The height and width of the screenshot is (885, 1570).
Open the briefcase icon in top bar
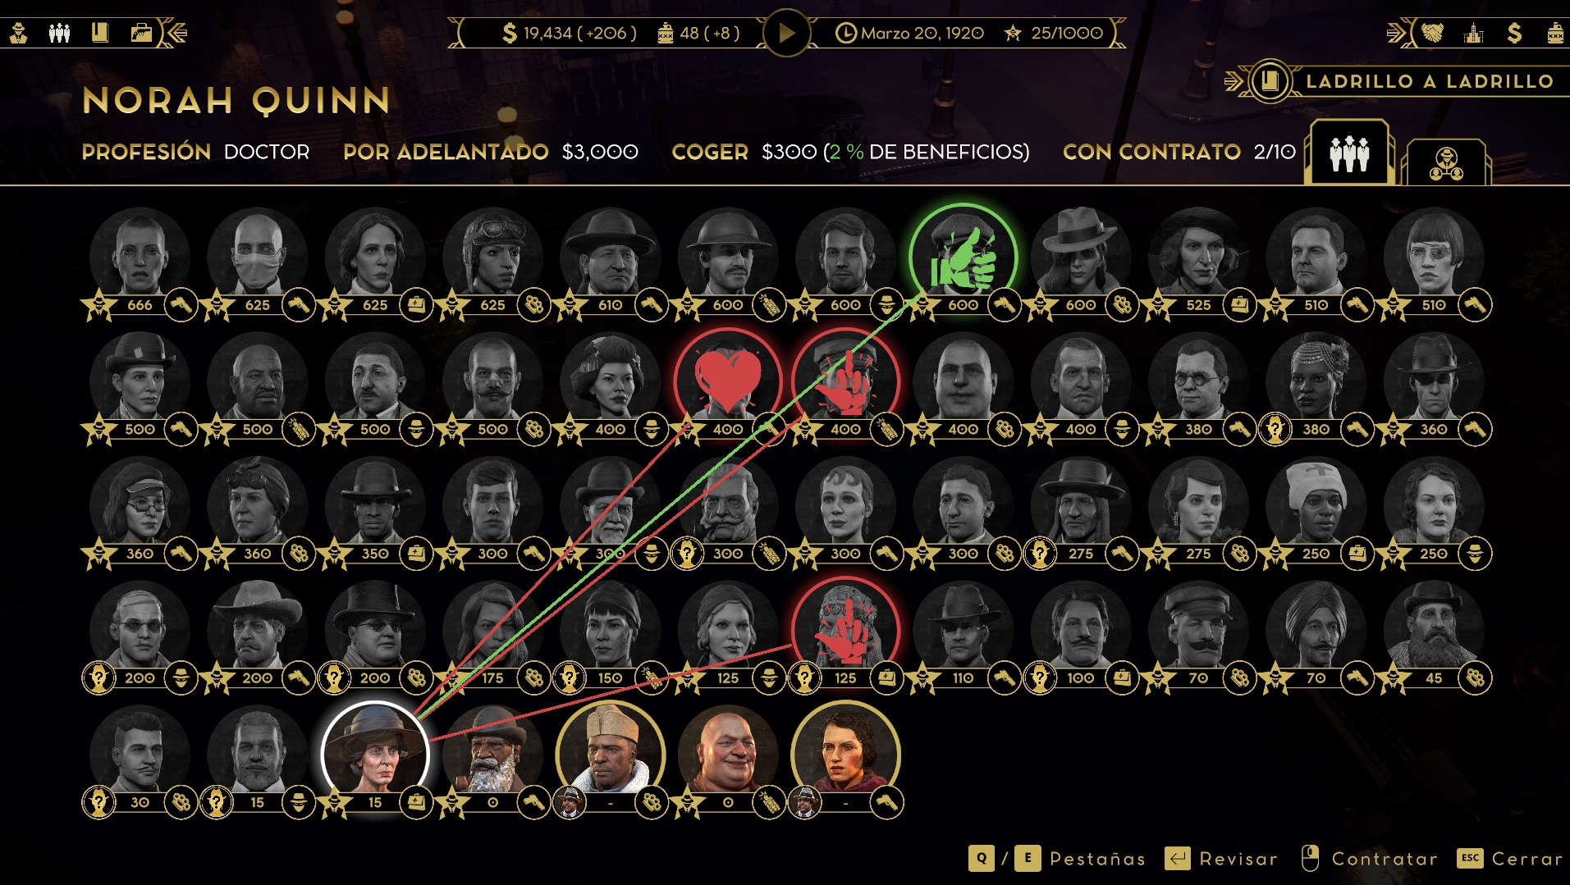tap(141, 33)
